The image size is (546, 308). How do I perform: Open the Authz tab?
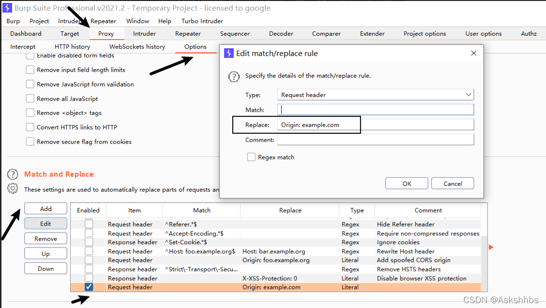pyautogui.click(x=529, y=34)
